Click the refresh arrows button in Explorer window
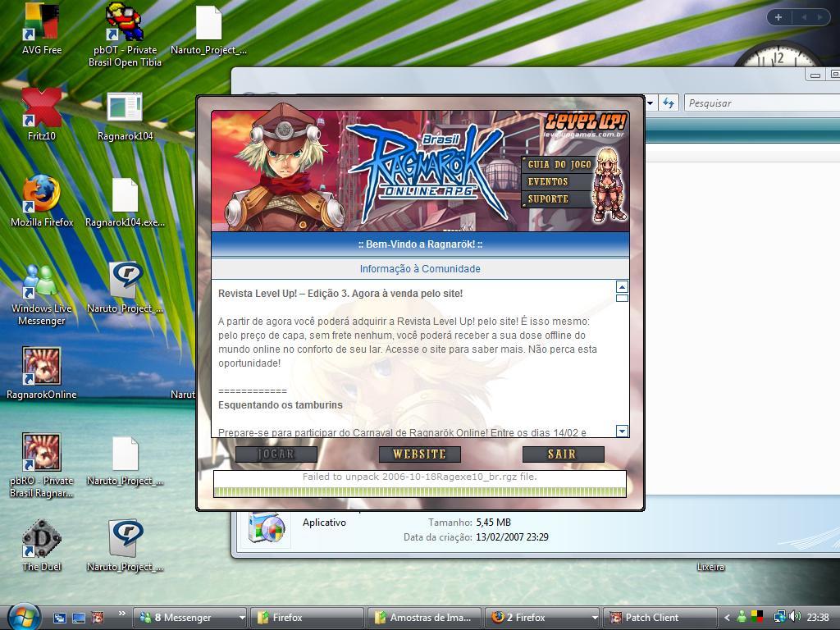Viewport: 840px width, 630px height. click(x=668, y=103)
